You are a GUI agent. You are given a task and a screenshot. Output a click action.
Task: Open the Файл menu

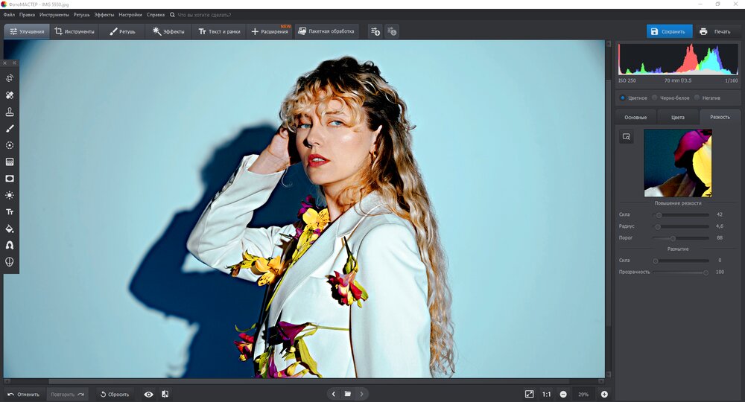pos(9,14)
